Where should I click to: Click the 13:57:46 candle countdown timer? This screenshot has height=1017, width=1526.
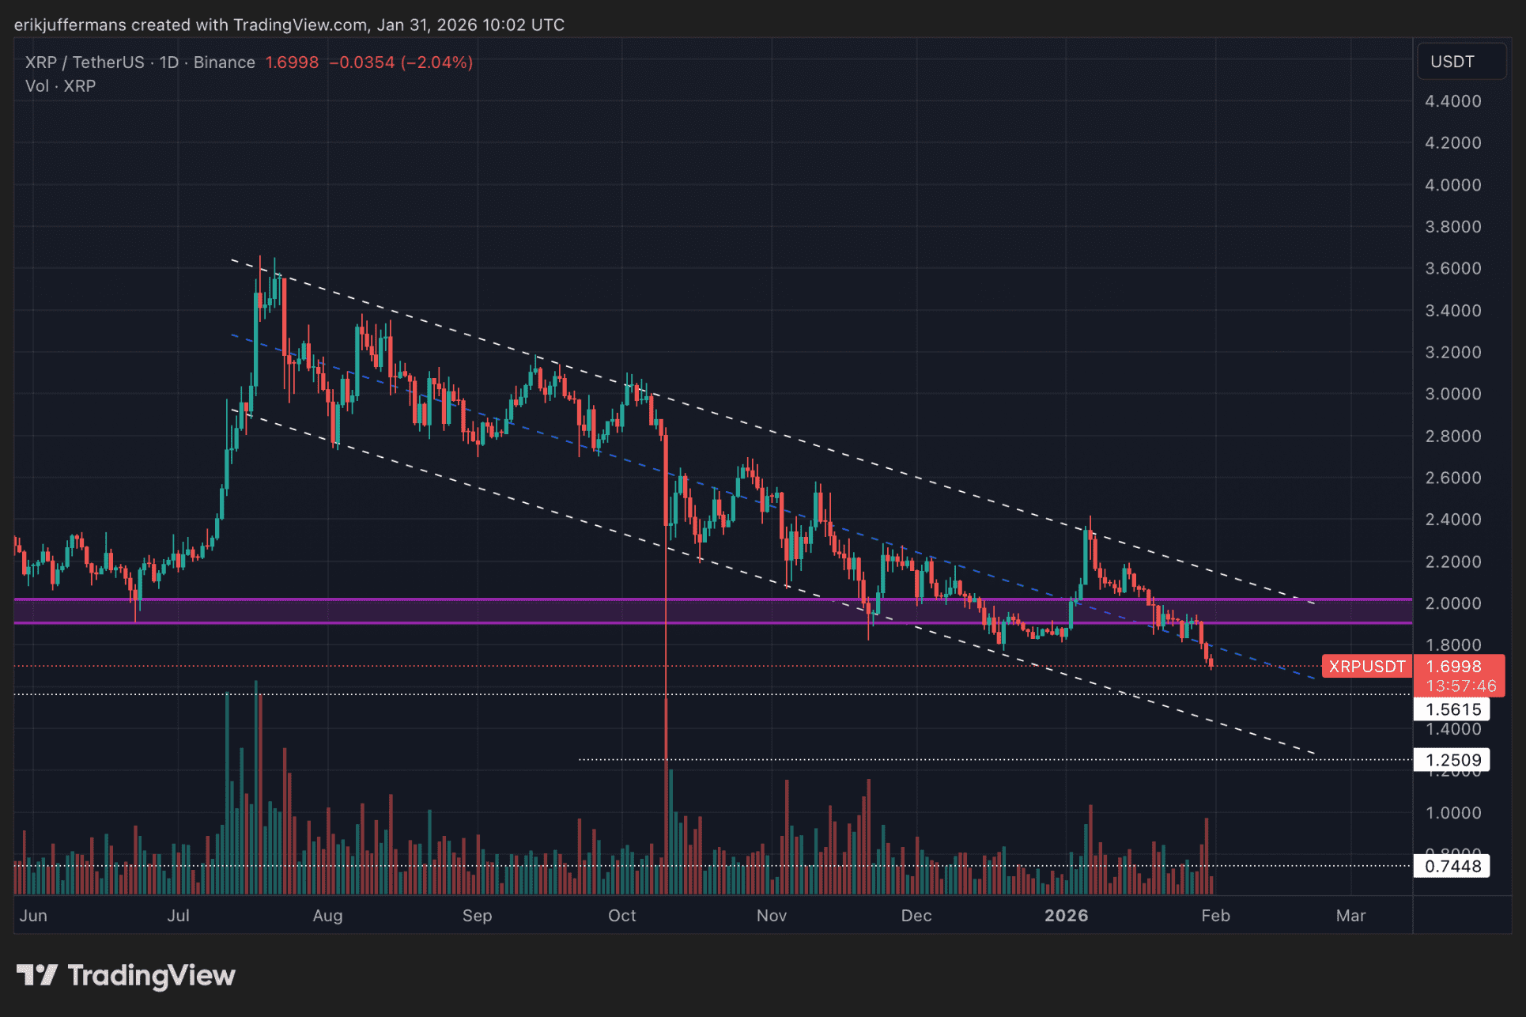coord(1460,686)
